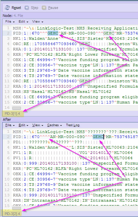The image size is (138, 217).
Task: Click the Step arrow icon
Action: [27, 8]
